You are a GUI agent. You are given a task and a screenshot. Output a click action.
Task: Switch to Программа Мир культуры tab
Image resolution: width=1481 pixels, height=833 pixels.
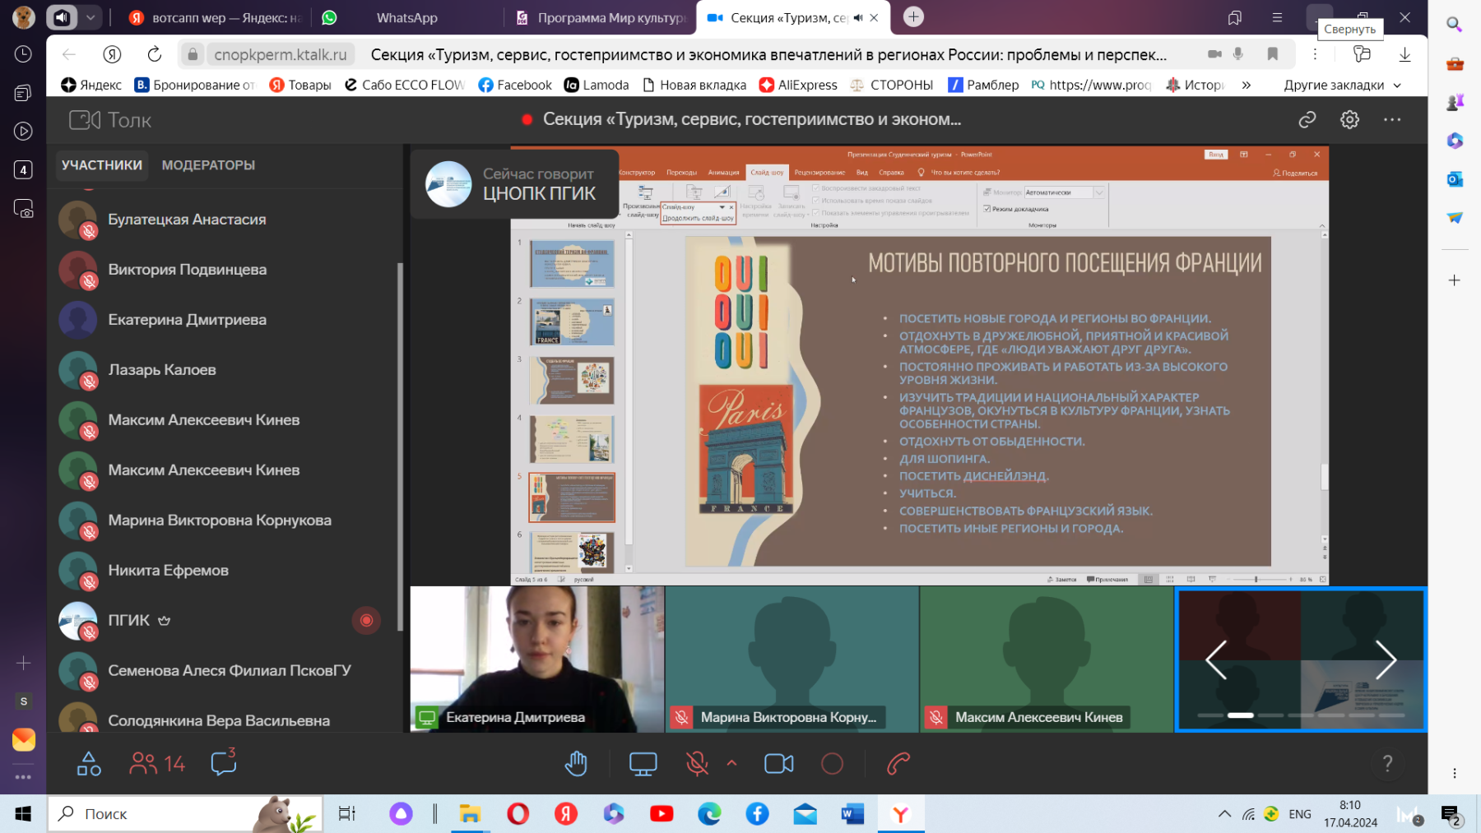(x=601, y=18)
